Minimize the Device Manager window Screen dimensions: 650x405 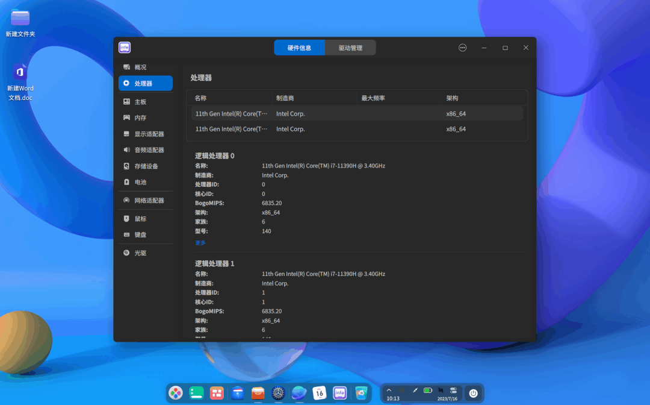pyautogui.click(x=484, y=48)
